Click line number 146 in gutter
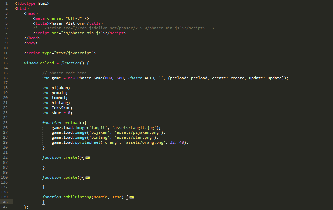The image size is (333, 210). [x=4, y=202]
